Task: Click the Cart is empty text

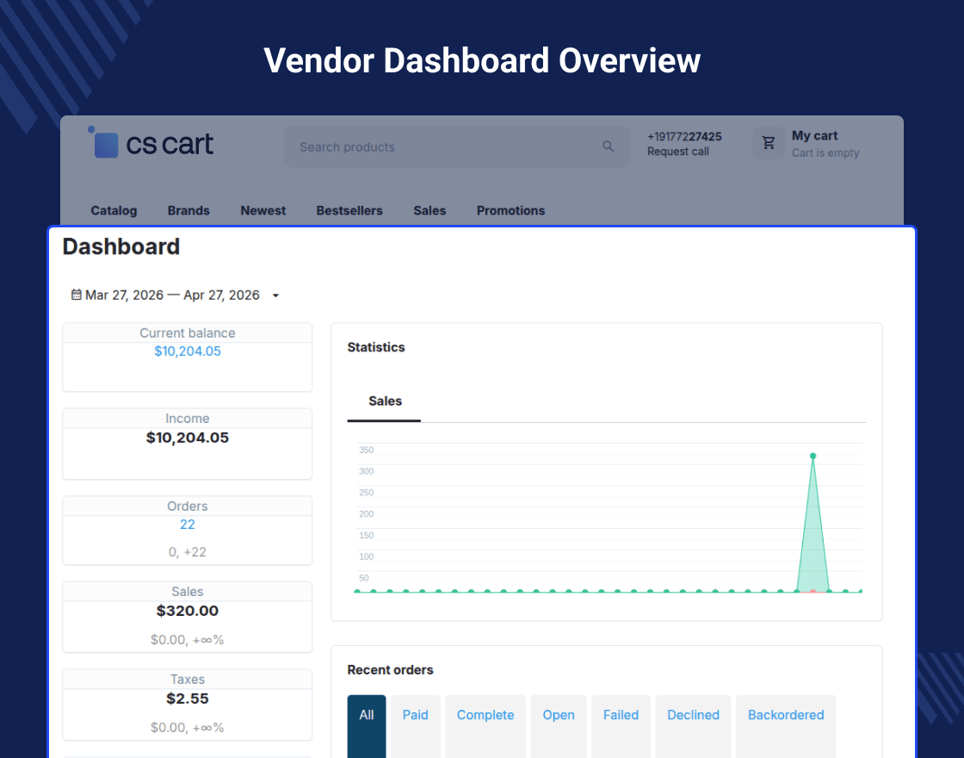Action: tap(825, 152)
